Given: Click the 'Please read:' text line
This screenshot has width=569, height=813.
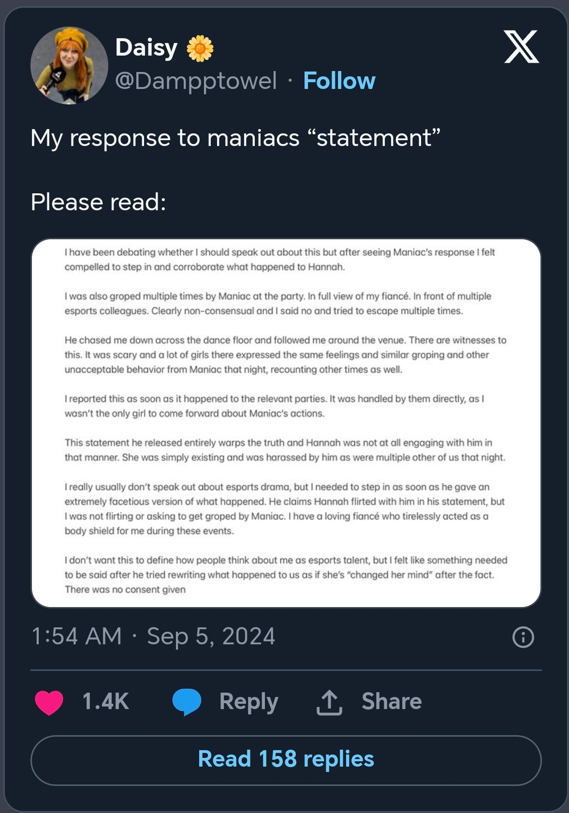Looking at the screenshot, I should (98, 202).
